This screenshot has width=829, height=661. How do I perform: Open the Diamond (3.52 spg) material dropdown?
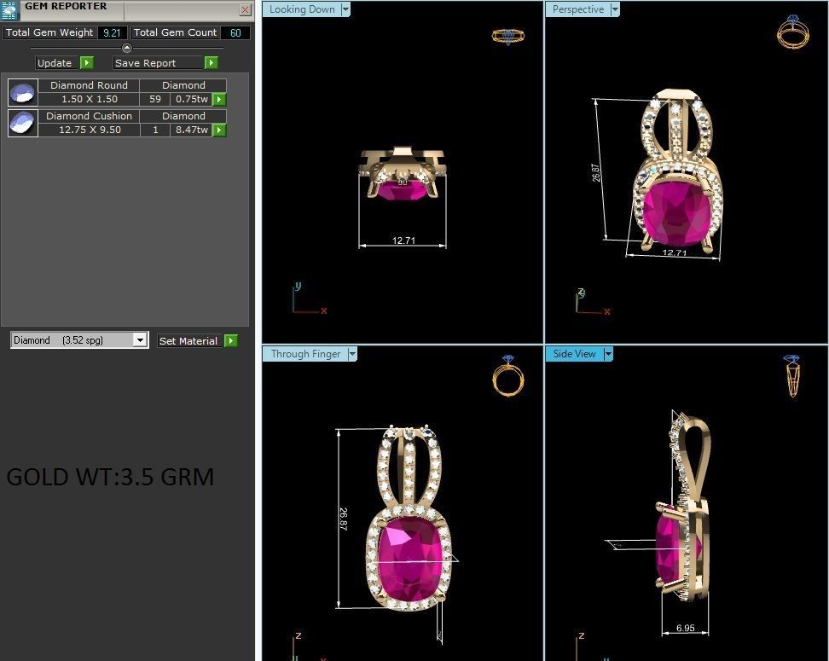[x=140, y=340]
